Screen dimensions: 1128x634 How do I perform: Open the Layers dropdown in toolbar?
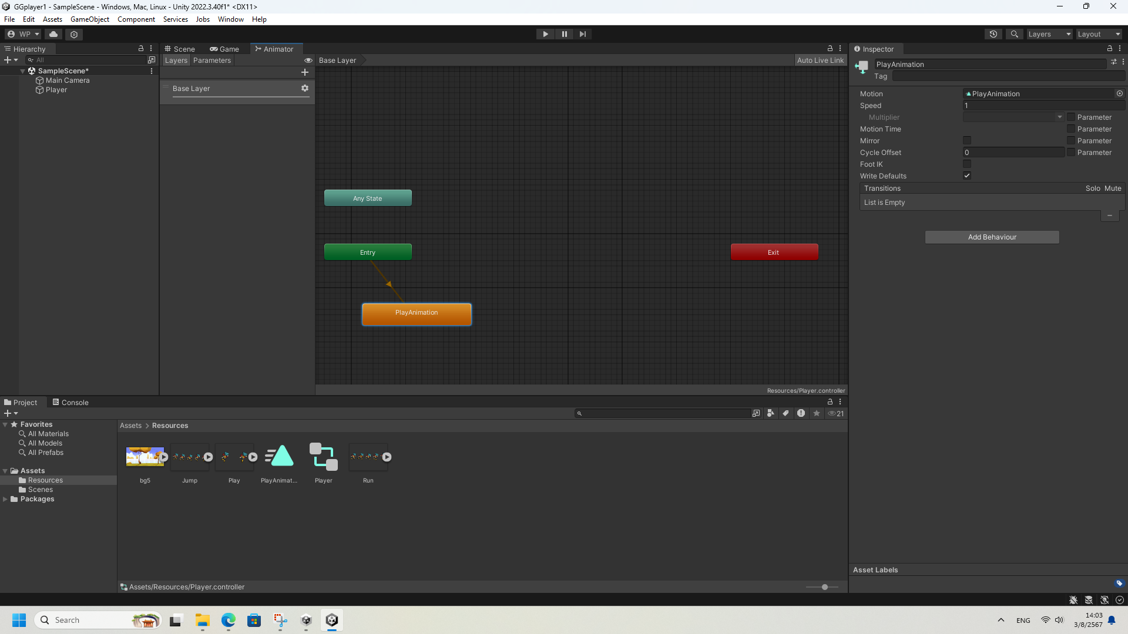coord(1049,34)
